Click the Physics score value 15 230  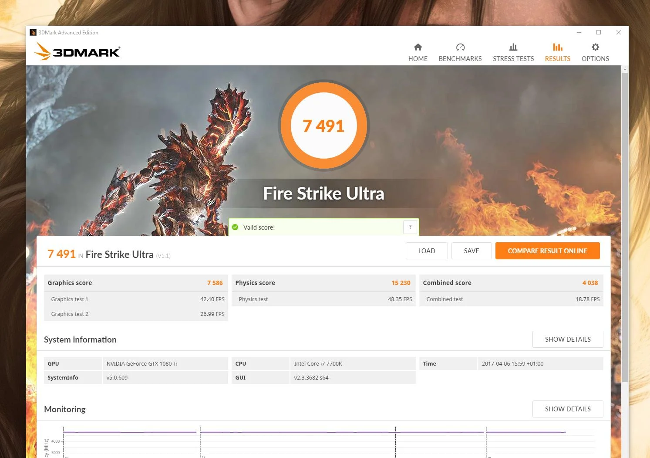pyautogui.click(x=401, y=283)
